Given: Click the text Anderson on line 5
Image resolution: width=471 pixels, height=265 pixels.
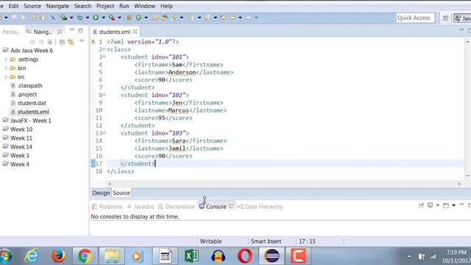Looking at the screenshot, I should pos(182,72).
